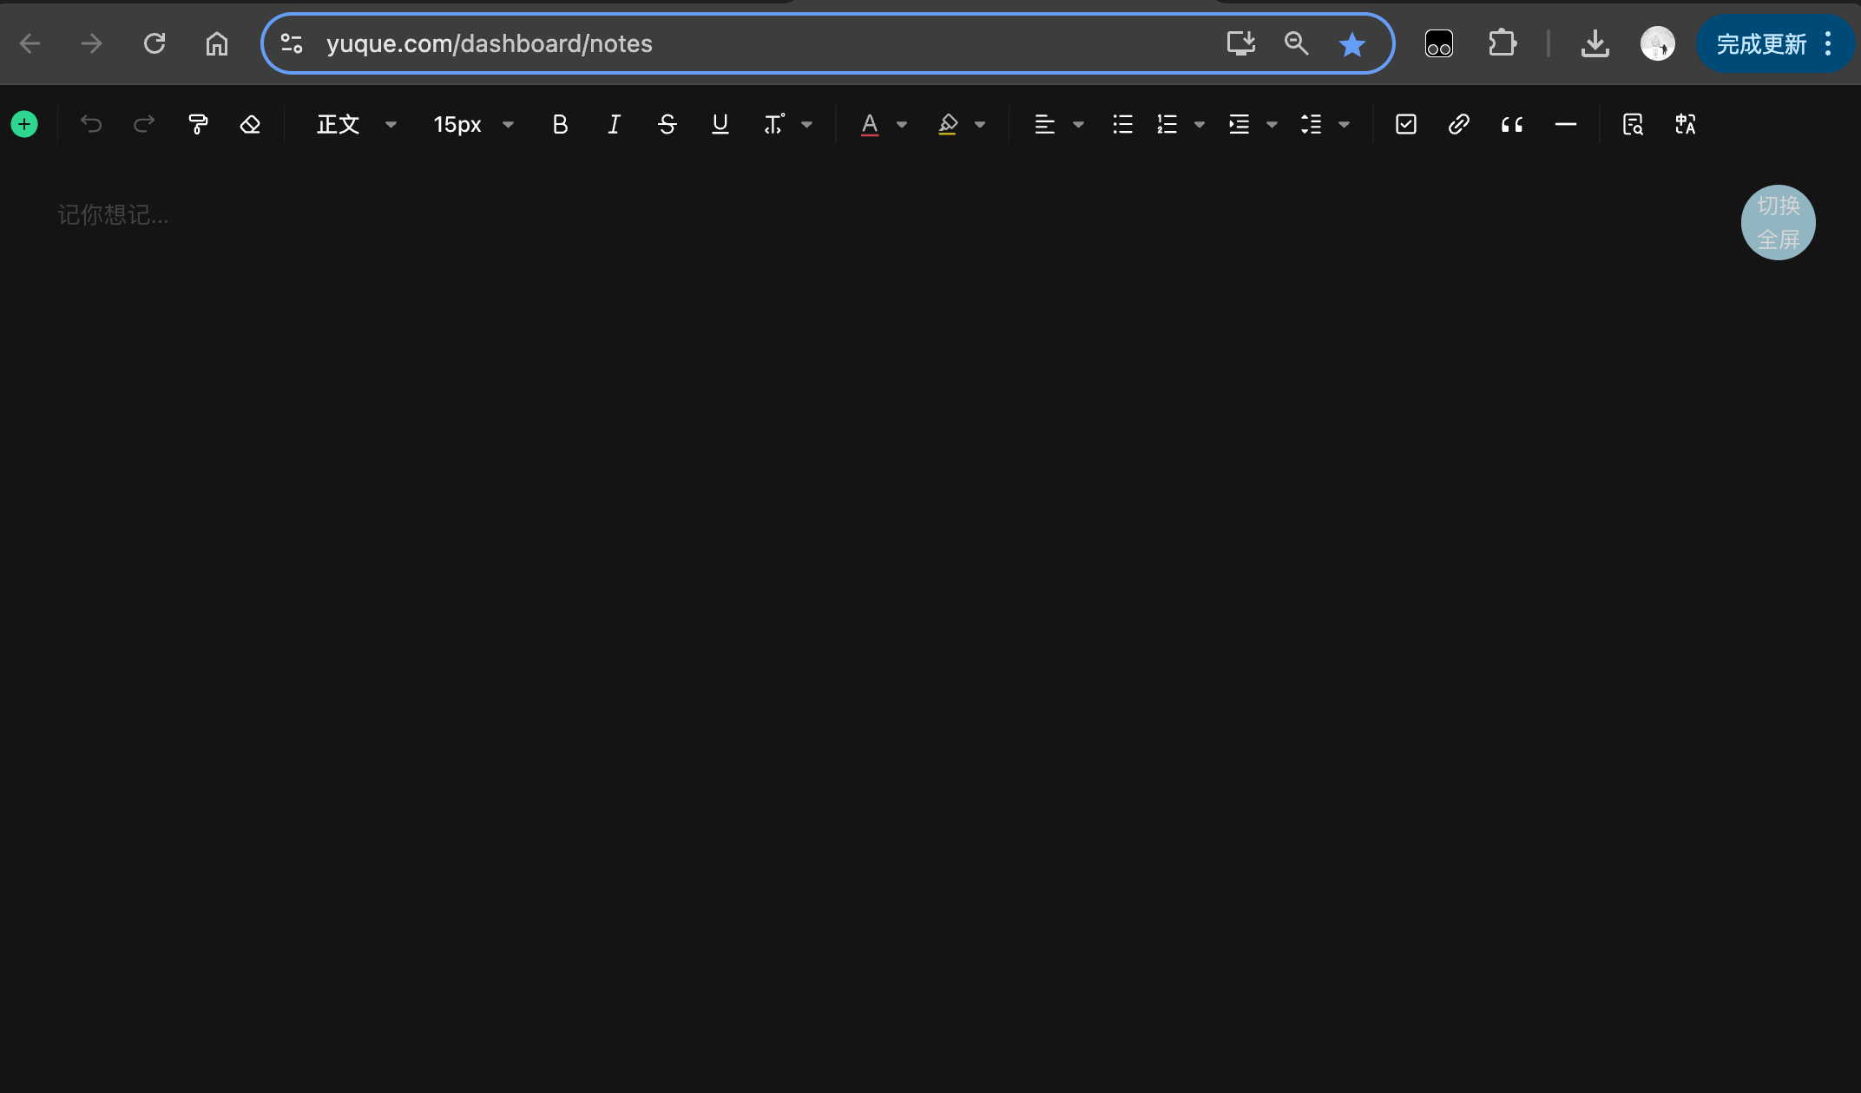Toggle italic formatting

click(x=614, y=125)
